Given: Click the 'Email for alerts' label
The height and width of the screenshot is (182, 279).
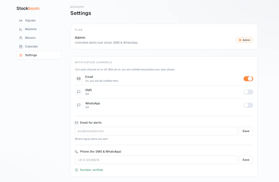Looking at the screenshot, I should tap(91, 123).
